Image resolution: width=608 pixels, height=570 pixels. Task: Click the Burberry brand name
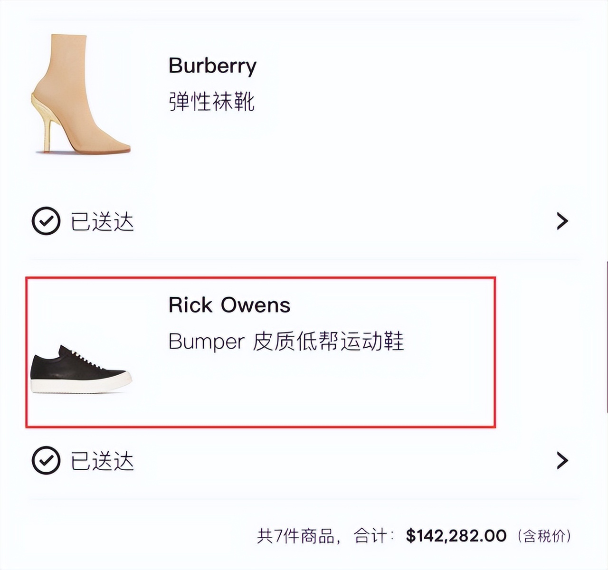212,65
